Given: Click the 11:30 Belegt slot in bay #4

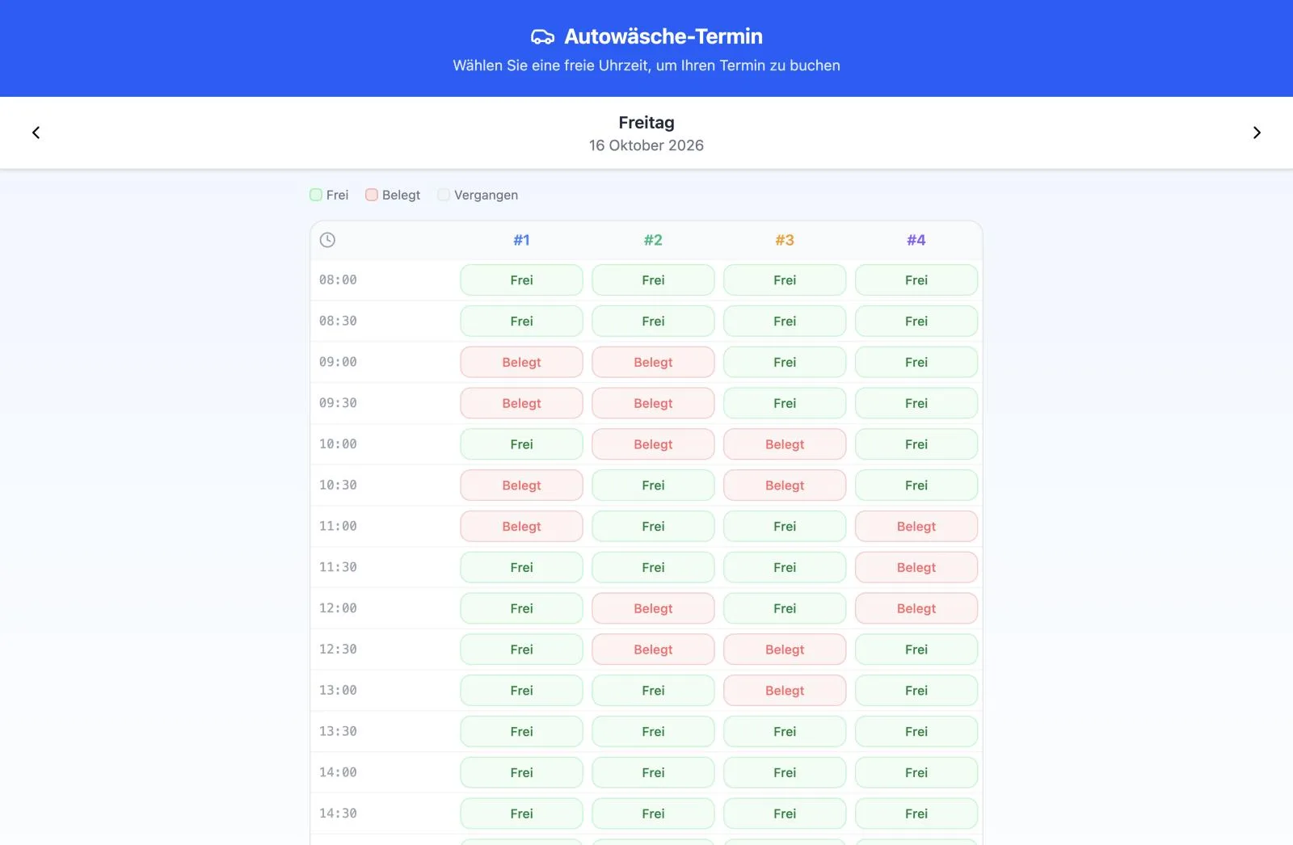Looking at the screenshot, I should point(916,568).
